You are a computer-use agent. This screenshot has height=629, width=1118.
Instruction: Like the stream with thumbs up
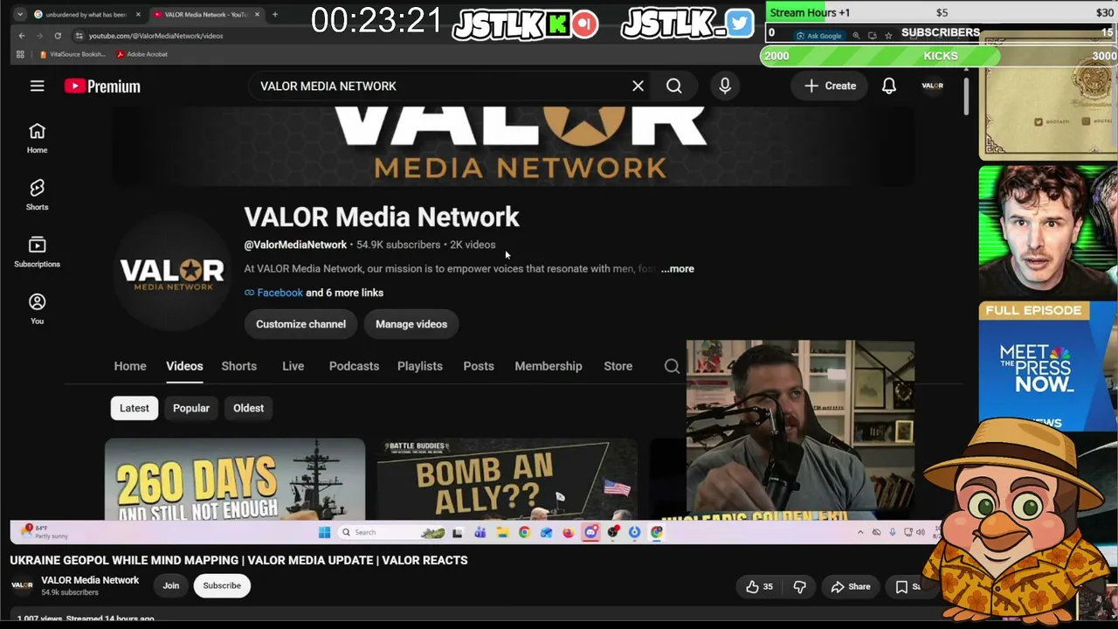click(x=760, y=587)
